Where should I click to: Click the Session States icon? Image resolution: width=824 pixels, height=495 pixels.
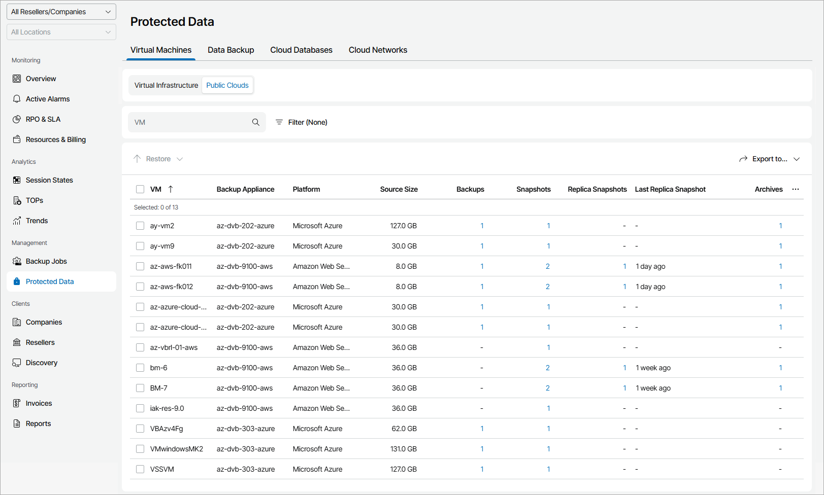coord(17,180)
